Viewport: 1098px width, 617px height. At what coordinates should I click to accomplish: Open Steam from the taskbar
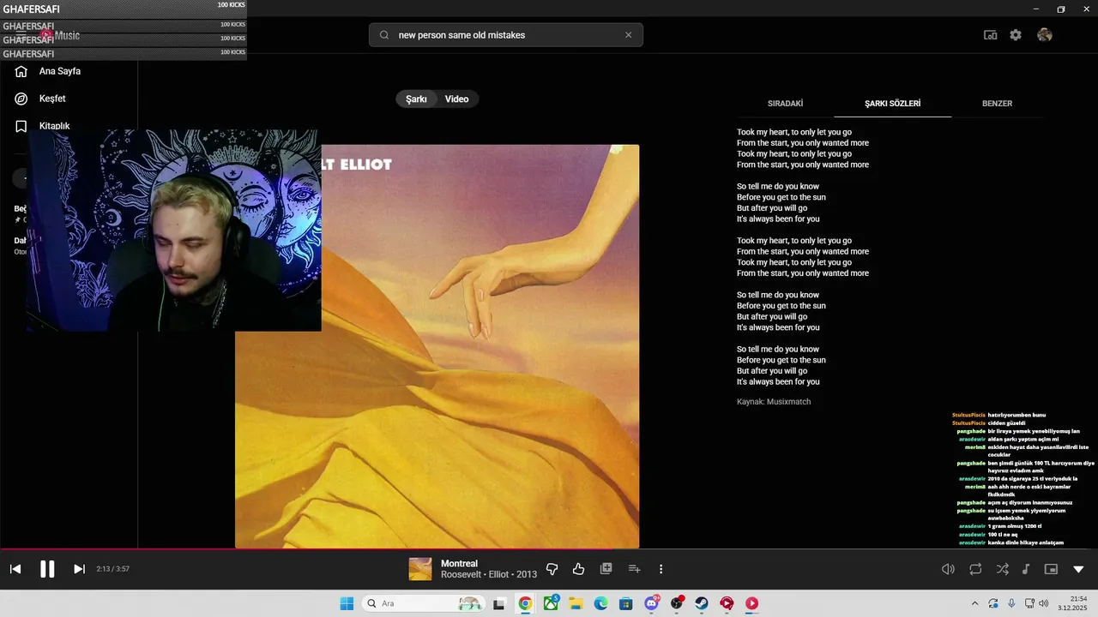(x=702, y=603)
